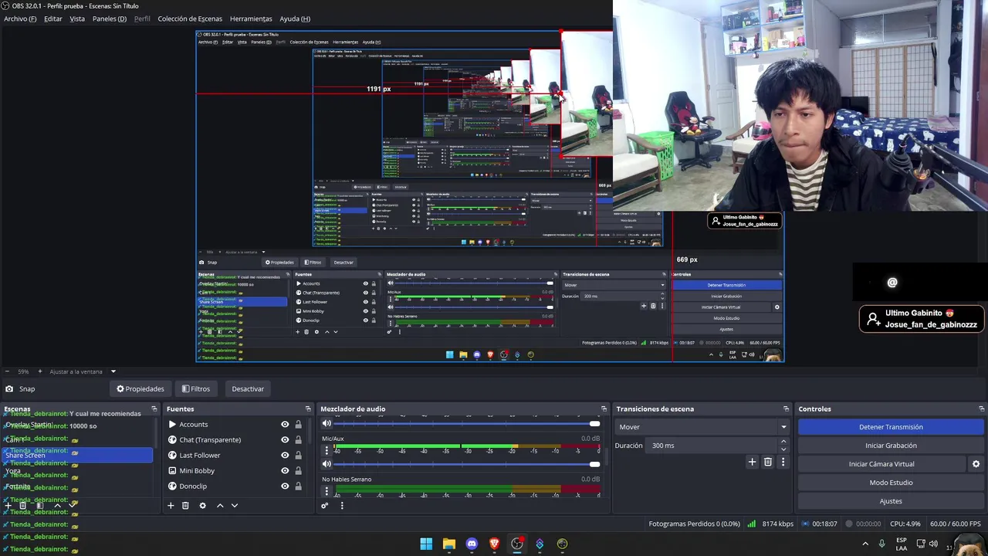The height and width of the screenshot is (556, 988).
Task: Add a scene transition with the plus icon
Action: pos(752,462)
